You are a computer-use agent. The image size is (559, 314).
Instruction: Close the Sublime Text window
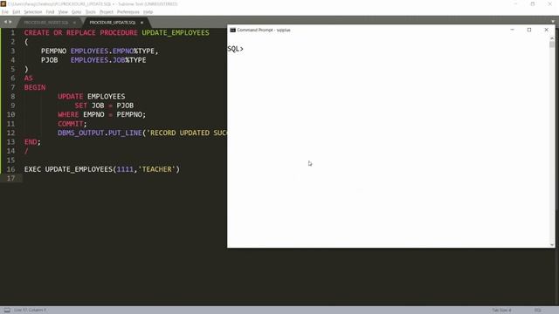549,3
